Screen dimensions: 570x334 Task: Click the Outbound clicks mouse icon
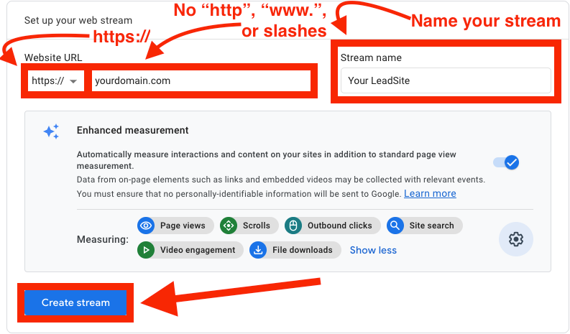[x=293, y=226]
